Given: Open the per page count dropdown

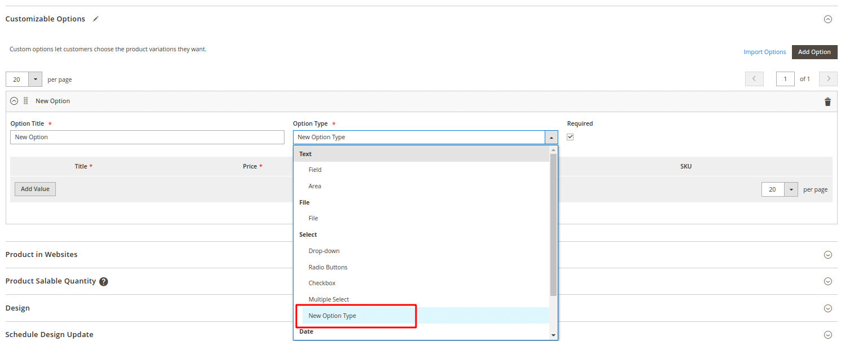Looking at the screenshot, I should click(34, 79).
